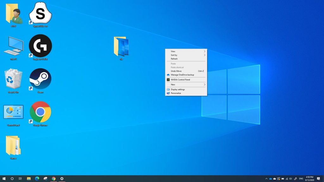
Task: Open File Explorer from the taskbar
Action: (29, 179)
